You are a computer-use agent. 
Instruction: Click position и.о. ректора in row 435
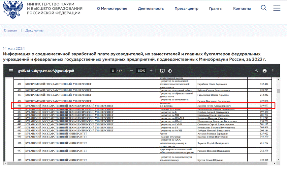tap(166, 106)
